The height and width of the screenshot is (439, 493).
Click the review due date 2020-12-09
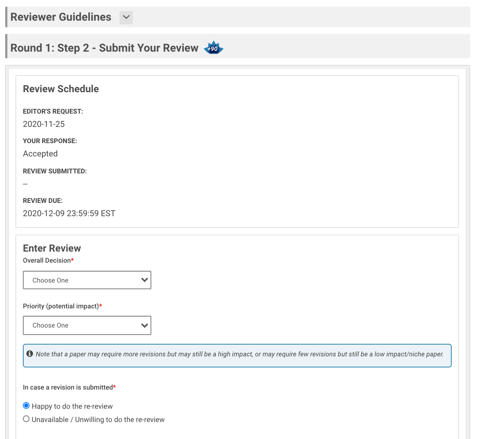[x=69, y=214]
